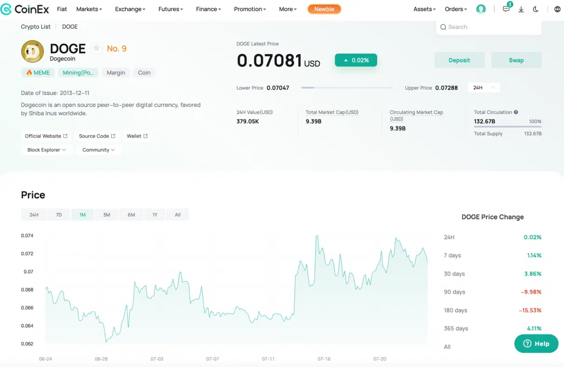564x367 pixels.
Task: Open the Assets dropdown
Action: [425, 9]
